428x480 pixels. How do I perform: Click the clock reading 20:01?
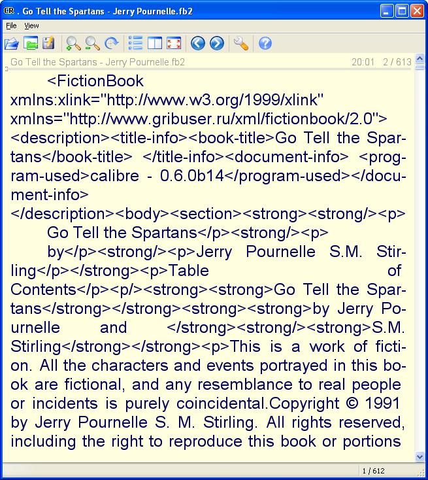[x=363, y=62]
